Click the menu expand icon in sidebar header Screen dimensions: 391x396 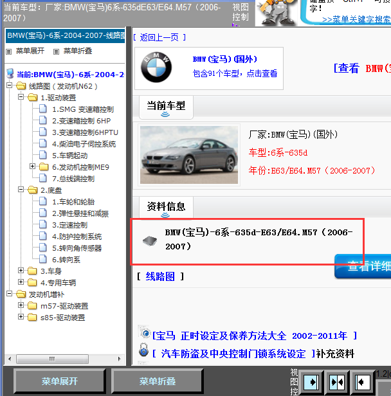(9, 52)
